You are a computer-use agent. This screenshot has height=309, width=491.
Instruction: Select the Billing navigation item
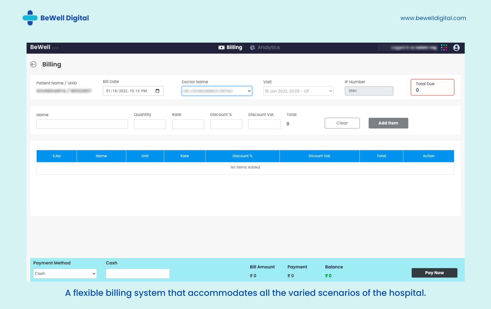(x=234, y=47)
